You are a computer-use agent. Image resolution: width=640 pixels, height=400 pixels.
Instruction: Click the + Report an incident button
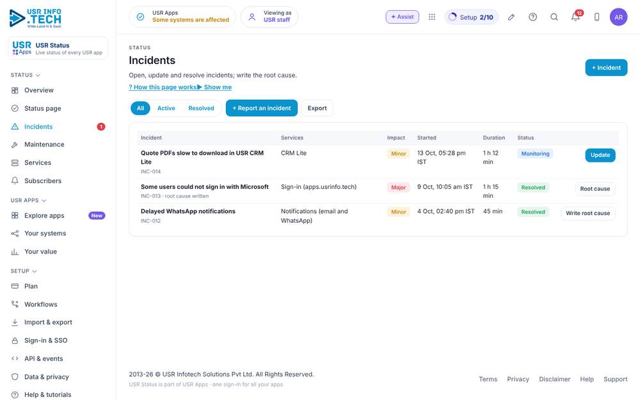262,108
